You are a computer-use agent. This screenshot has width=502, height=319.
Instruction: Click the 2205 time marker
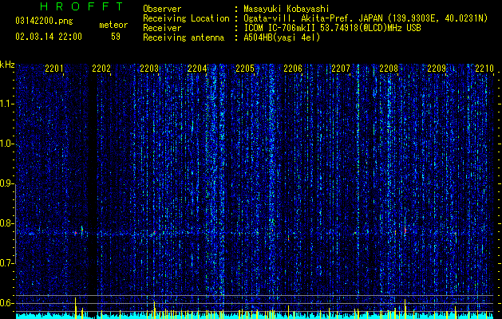pos(245,69)
